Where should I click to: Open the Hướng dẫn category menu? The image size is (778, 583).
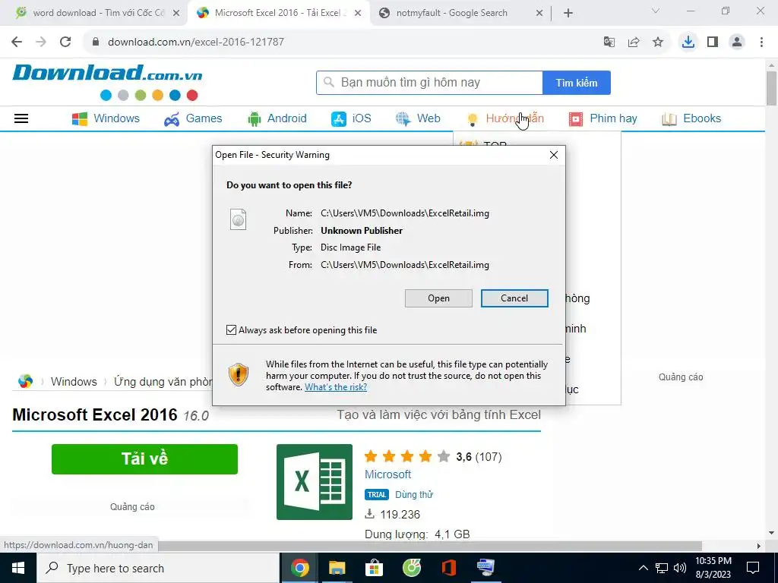pyautogui.click(x=505, y=118)
